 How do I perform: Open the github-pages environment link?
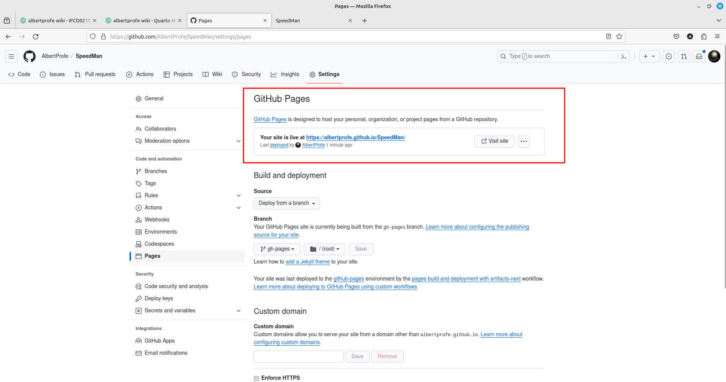[349, 279]
